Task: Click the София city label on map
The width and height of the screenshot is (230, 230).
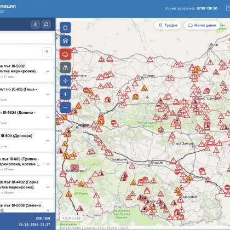Action: click(83, 125)
